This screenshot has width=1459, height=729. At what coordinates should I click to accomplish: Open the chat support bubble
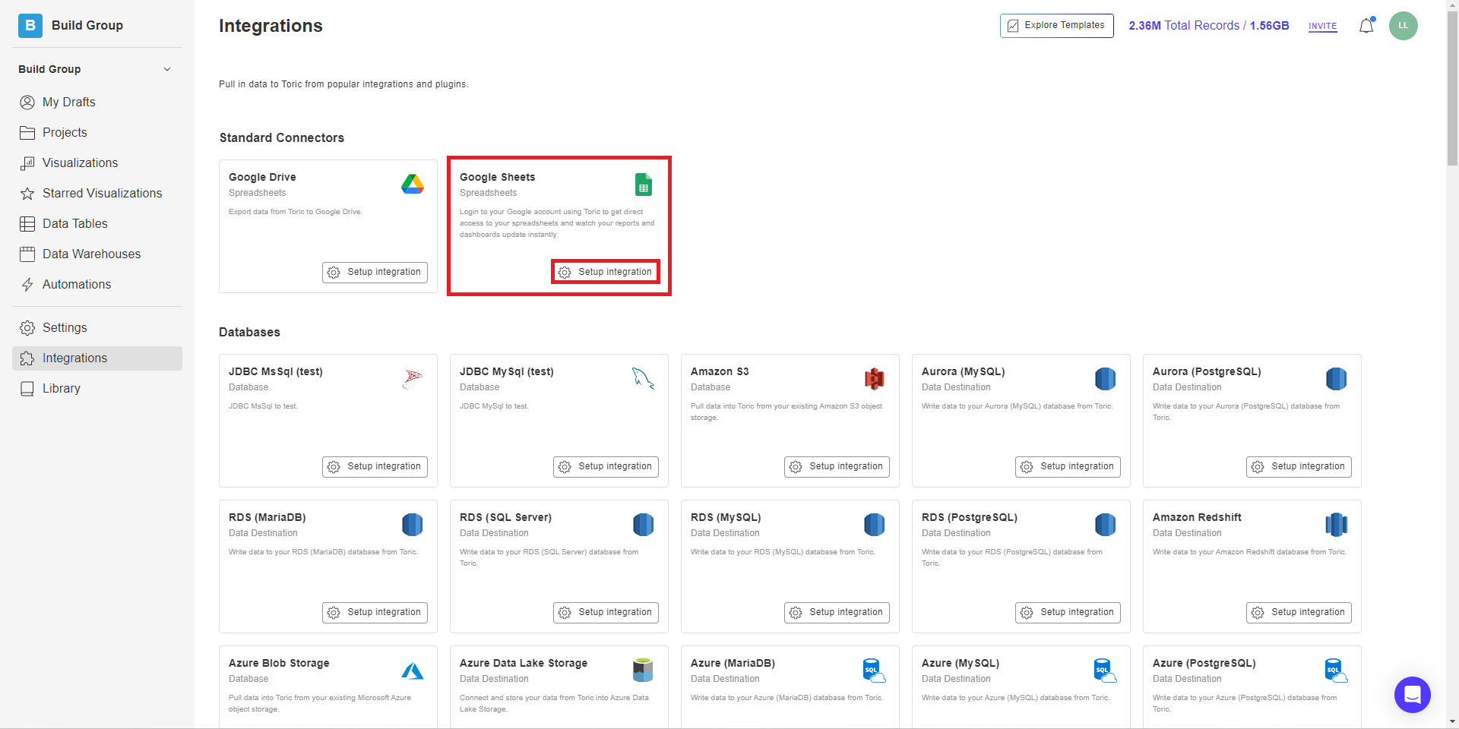(x=1412, y=694)
